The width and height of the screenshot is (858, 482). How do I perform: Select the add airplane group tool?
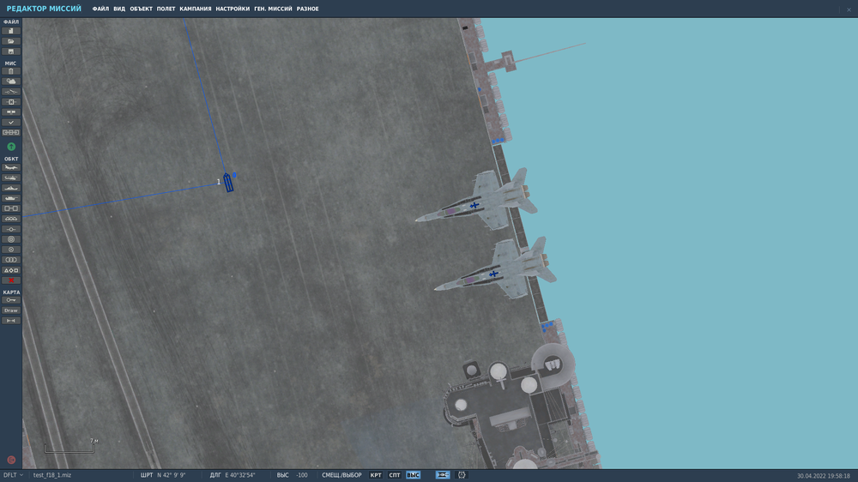[x=11, y=167]
